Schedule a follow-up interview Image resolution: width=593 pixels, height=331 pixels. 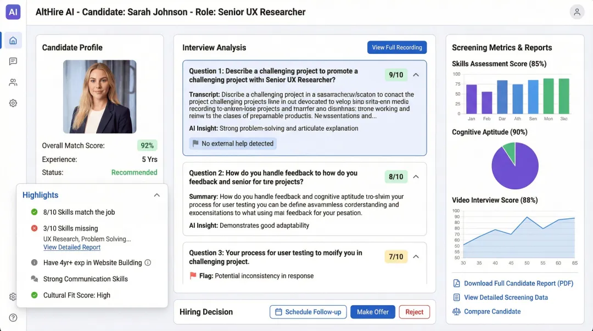[308, 311]
